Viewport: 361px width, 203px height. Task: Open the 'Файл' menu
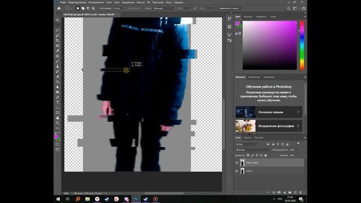pos(63,2)
